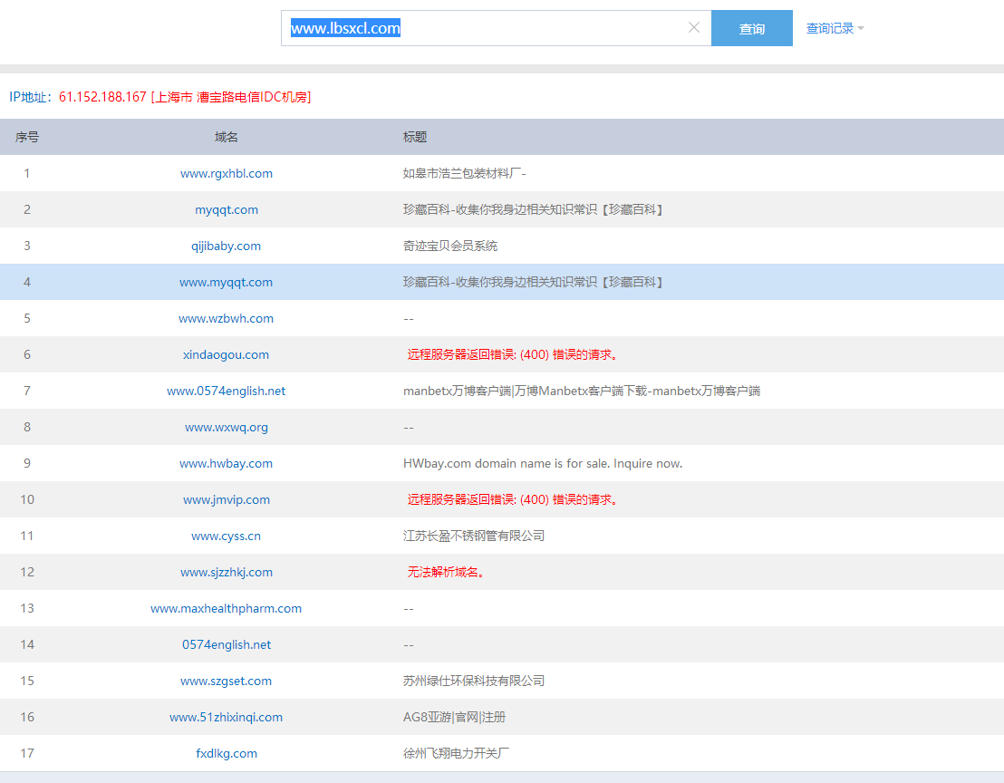Open the www.rgxhbl.com domain link
Screen dimensions: 1004x783
(227, 173)
